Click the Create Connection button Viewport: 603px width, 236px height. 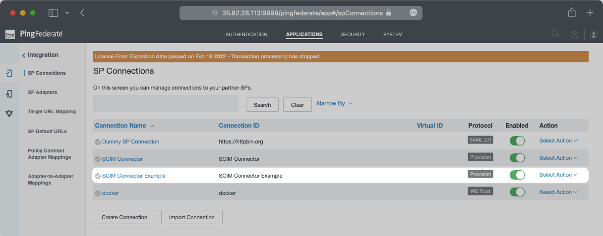coord(124,217)
